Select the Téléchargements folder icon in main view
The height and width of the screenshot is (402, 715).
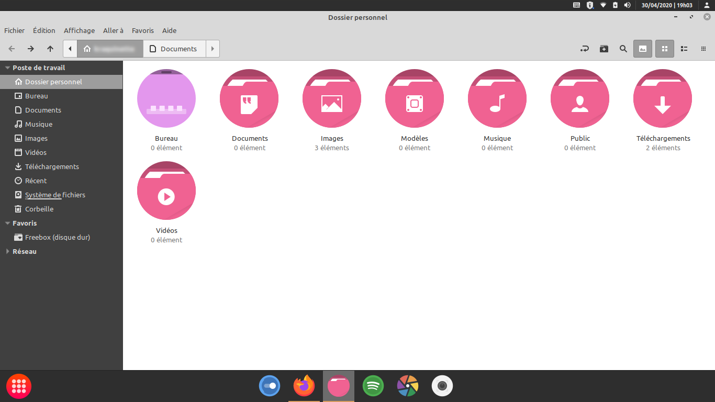pos(663,98)
